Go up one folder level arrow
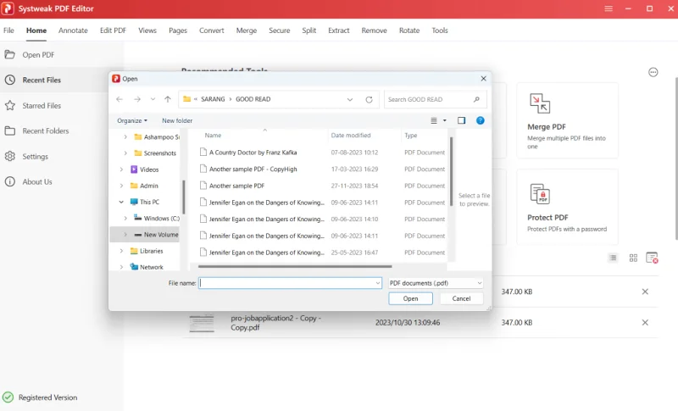 pyautogui.click(x=168, y=99)
